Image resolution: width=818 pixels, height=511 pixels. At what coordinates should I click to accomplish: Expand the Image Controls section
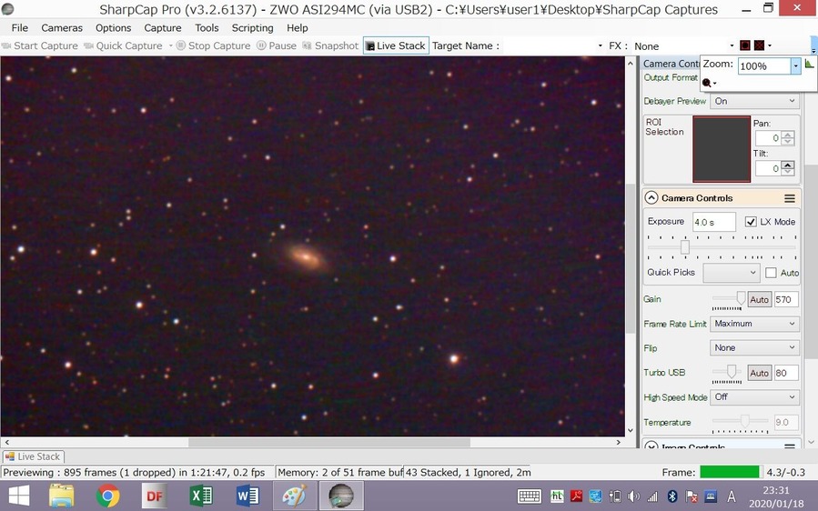click(x=651, y=446)
